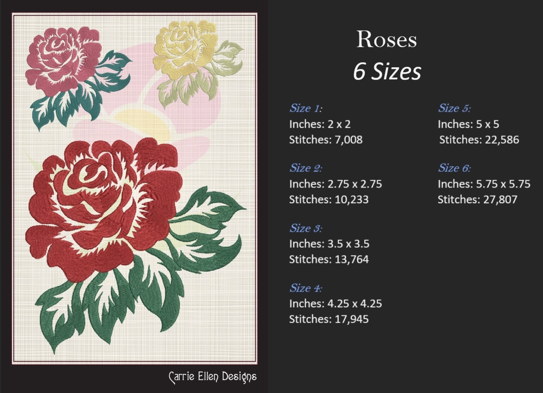Select the "Size 2:" heading
This screenshot has width=543, height=393.
point(306,168)
